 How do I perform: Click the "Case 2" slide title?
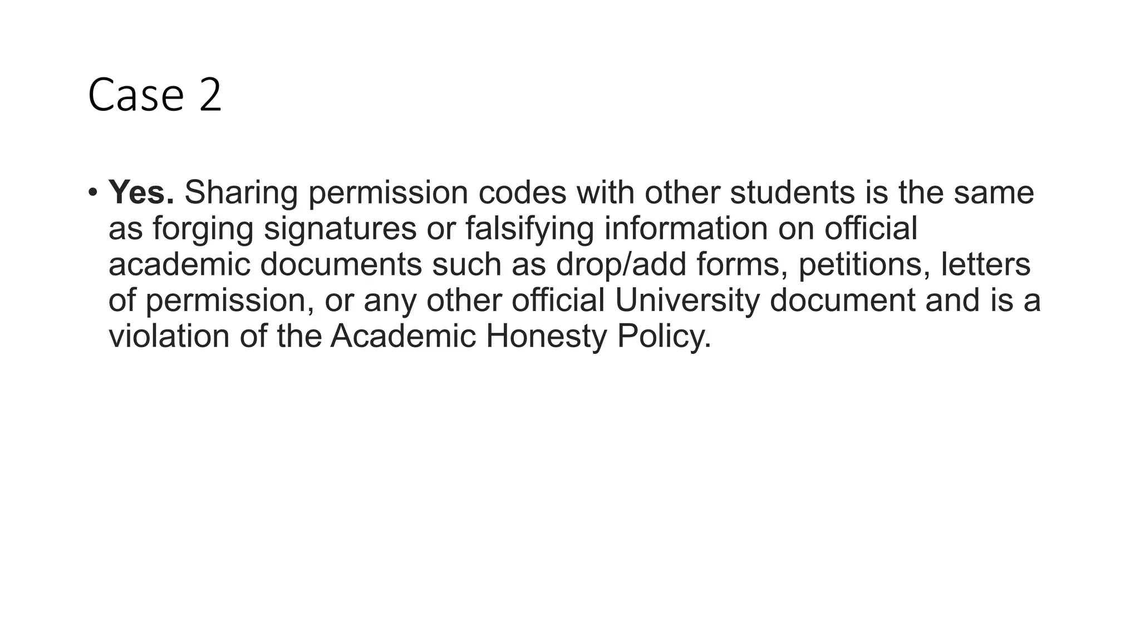point(155,96)
